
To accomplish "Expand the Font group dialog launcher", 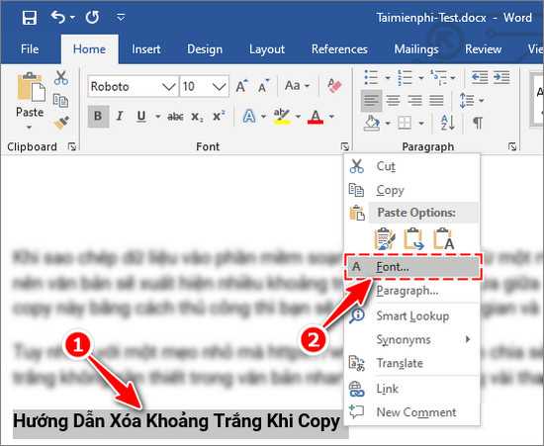I will [x=344, y=146].
